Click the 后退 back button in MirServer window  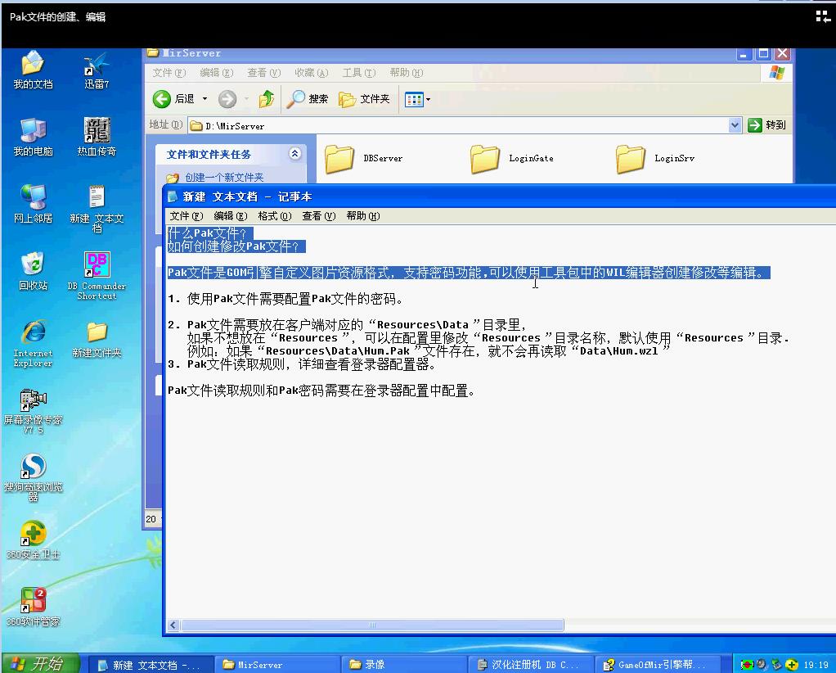173,99
